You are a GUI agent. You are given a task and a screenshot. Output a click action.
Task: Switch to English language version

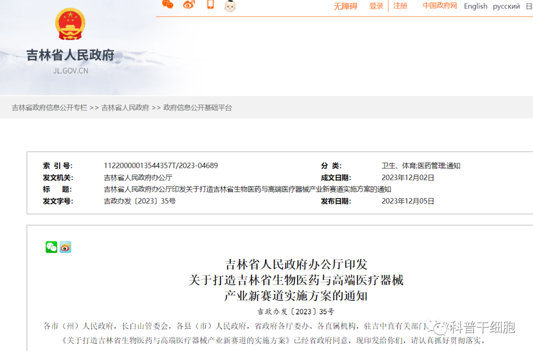pos(475,6)
